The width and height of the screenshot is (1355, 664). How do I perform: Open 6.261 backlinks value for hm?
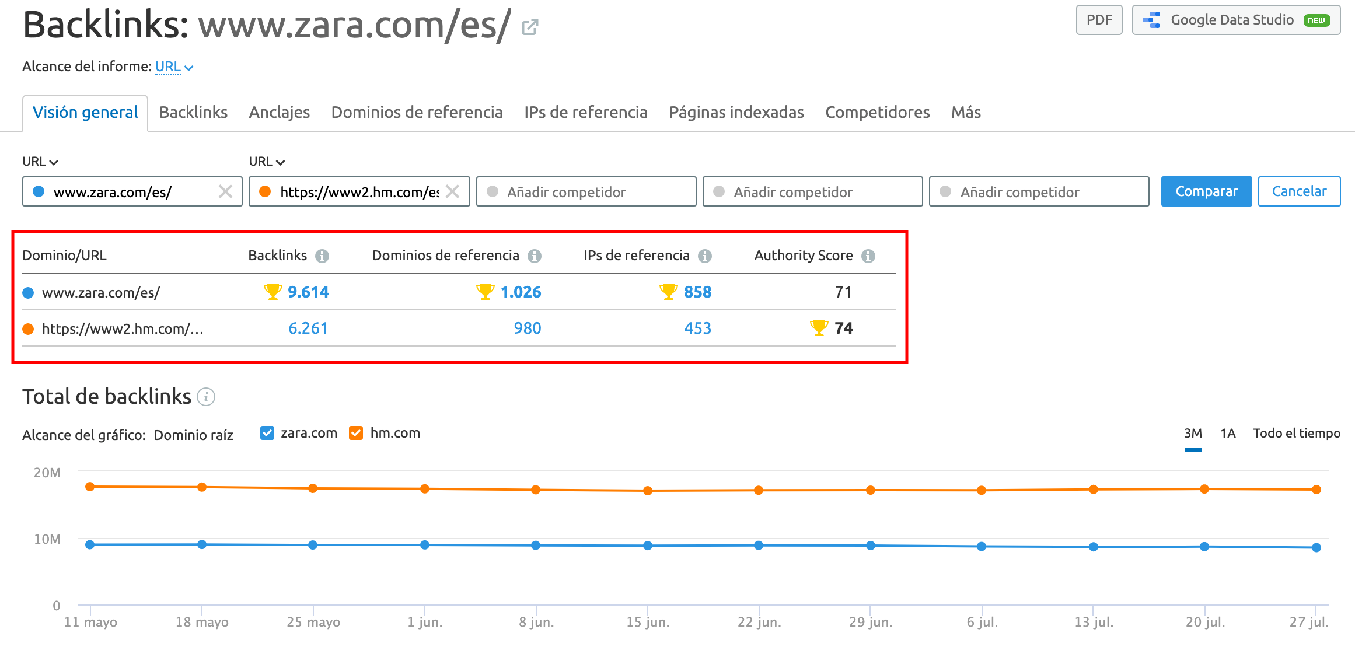308,328
